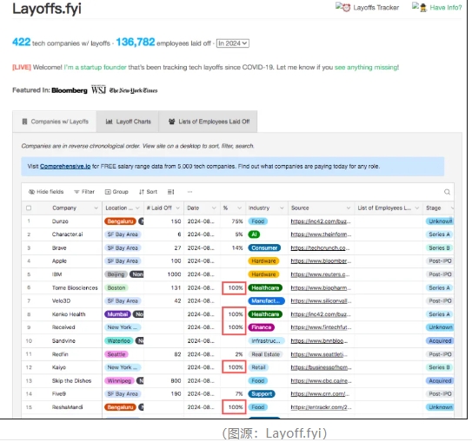Click Hide fields in the table toolbar
Screen dimensions: 472x442
[x=46, y=192]
